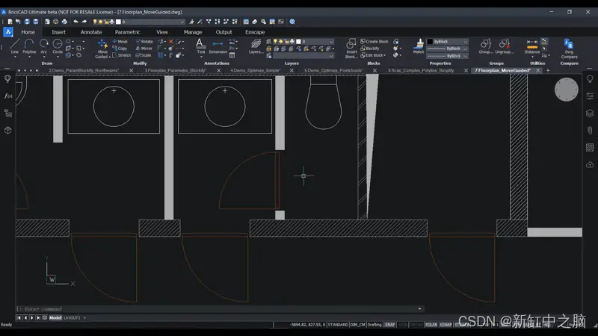Select the Circle tool

(58, 46)
